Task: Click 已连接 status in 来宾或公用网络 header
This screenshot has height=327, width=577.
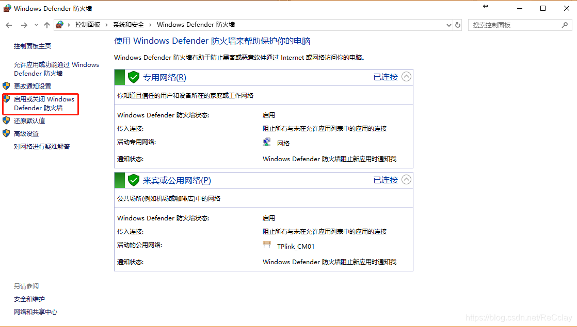Action: 386,180
